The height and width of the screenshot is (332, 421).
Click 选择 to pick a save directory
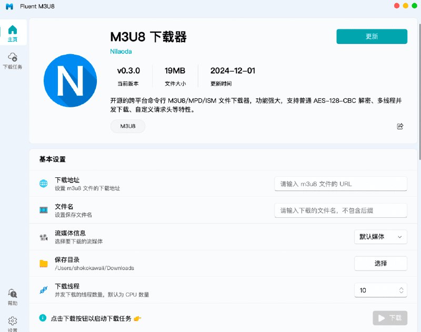point(380,263)
